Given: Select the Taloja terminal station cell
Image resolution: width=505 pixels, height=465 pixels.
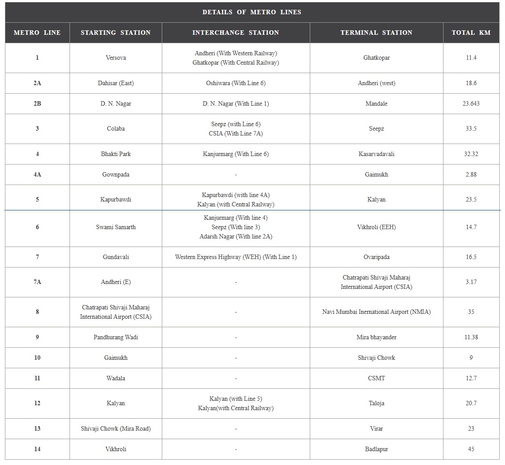Looking at the screenshot, I should click(376, 403).
